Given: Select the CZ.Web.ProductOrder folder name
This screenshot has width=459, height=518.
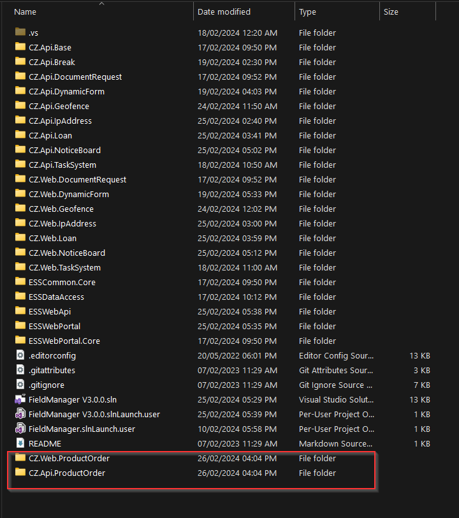Looking at the screenshot, I should [69, 459].
